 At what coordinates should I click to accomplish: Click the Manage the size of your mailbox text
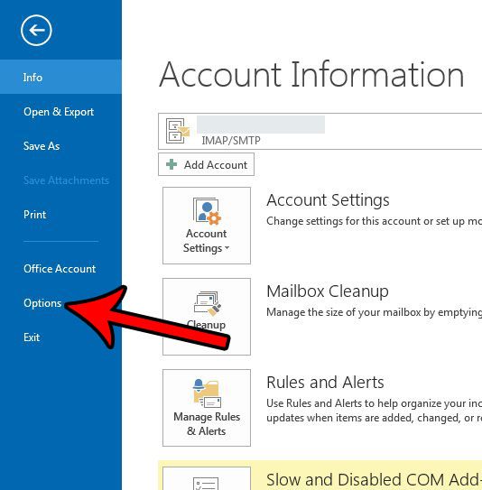[x=375, y=312]
